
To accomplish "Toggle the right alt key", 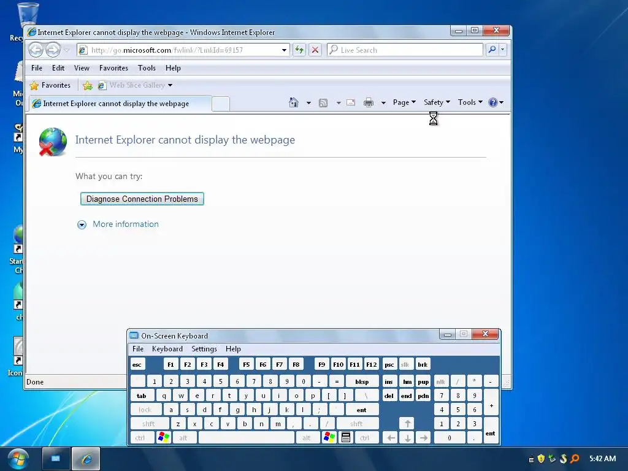I will [307, 438].
